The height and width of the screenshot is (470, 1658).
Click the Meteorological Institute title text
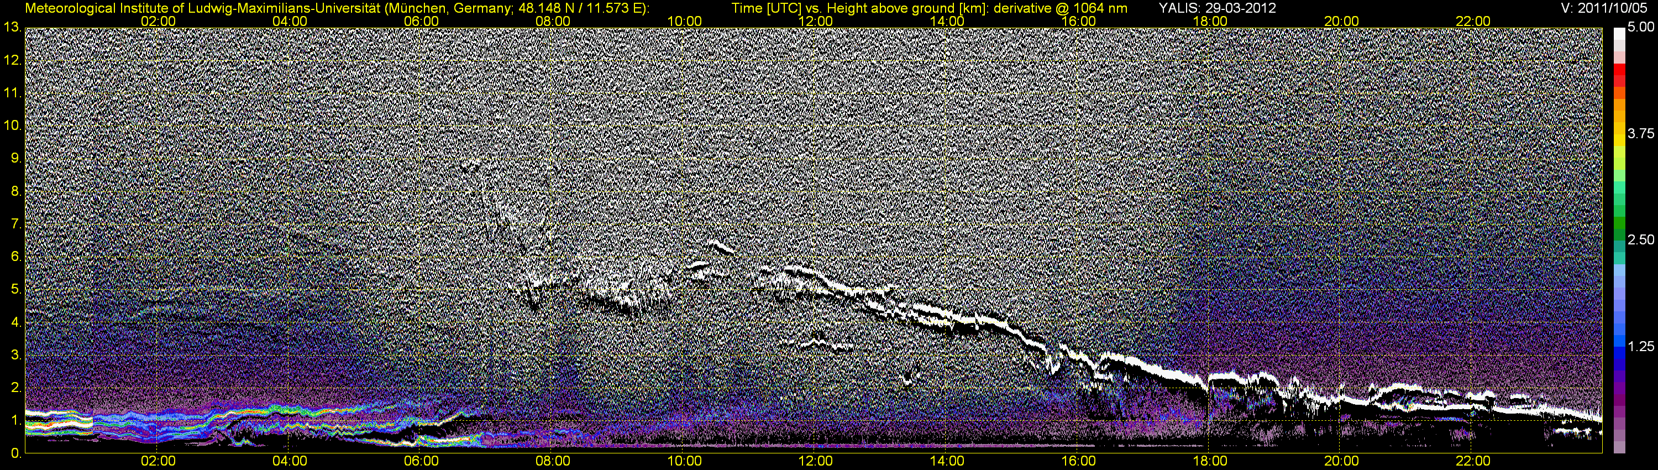337,8
